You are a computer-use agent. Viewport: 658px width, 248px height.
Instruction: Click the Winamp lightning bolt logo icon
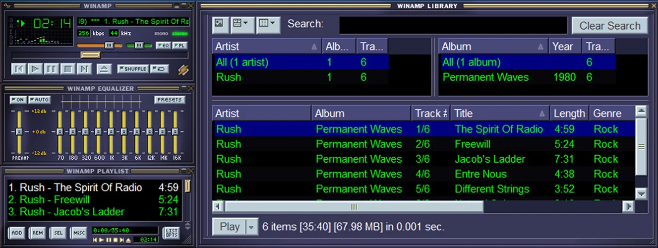coord(183,70)
